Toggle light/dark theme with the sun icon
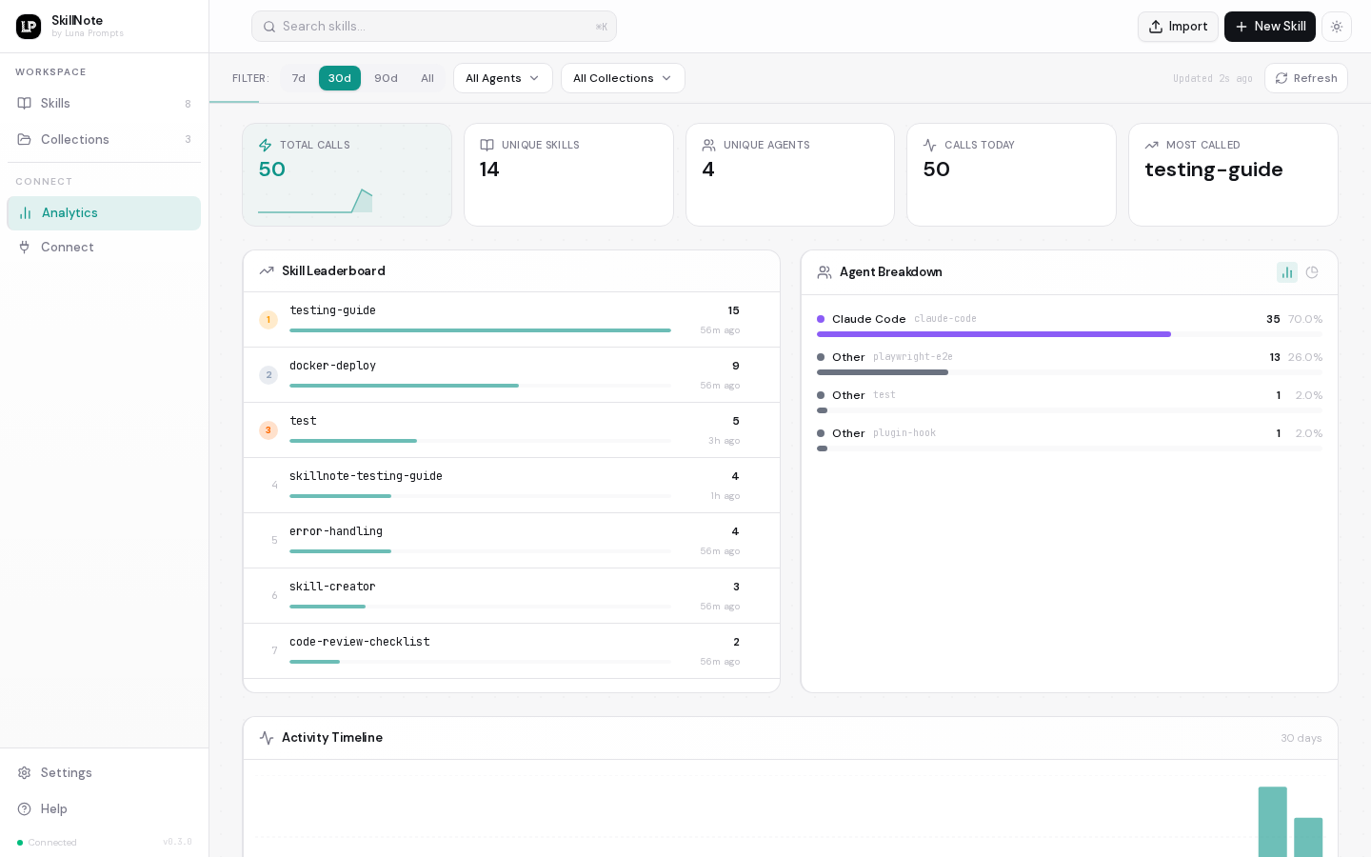The width and height of the screenshot is (1371, 857). pos(1337,27)
